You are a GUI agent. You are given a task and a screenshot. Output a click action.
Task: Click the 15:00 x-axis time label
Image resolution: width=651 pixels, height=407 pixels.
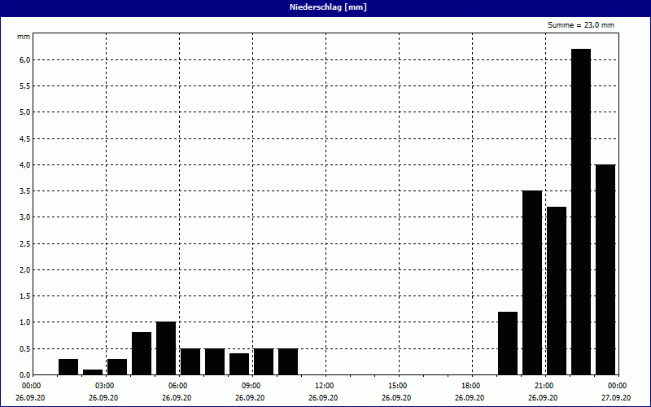pos(397,386)
